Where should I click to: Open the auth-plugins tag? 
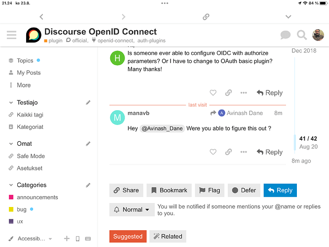click(x=152, y=41)
